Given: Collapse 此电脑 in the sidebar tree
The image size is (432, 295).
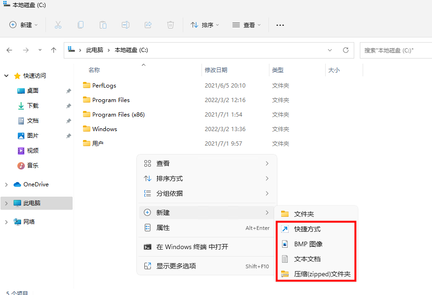Looking at the screenshot, I should point(7,203).
